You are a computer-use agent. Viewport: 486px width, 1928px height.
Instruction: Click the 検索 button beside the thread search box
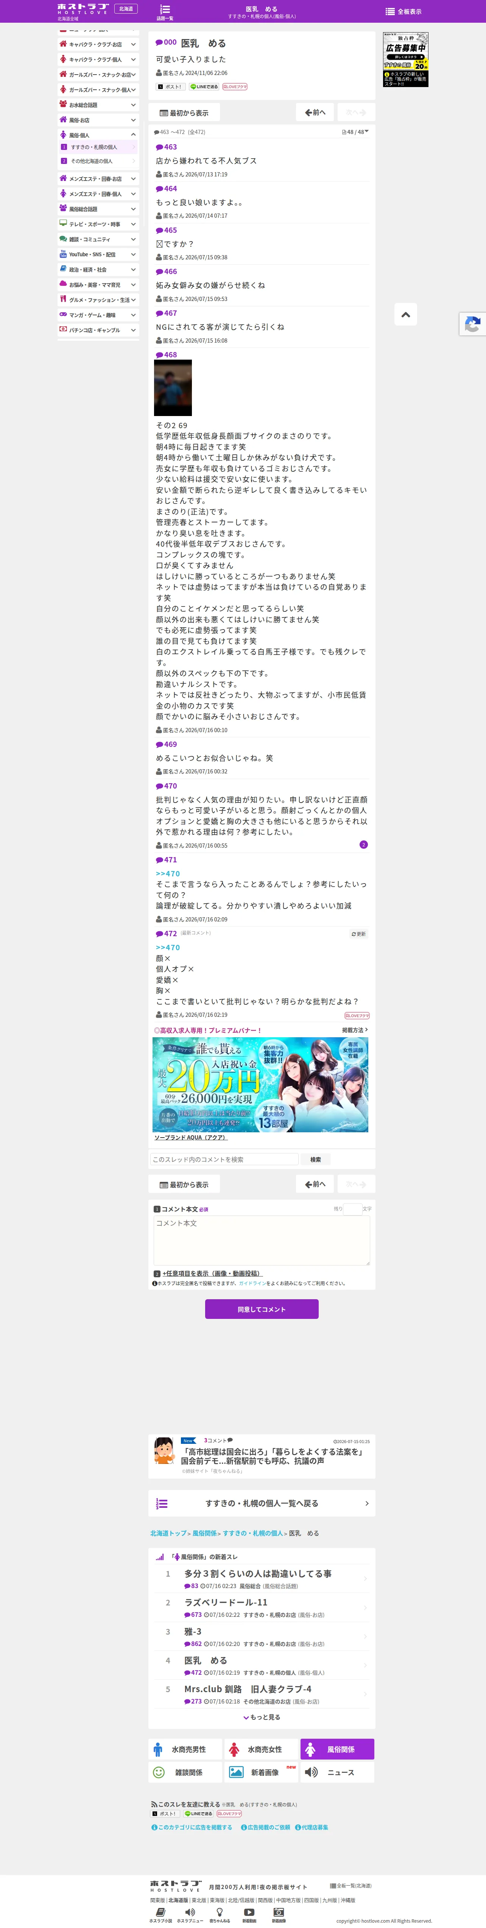316,1160
